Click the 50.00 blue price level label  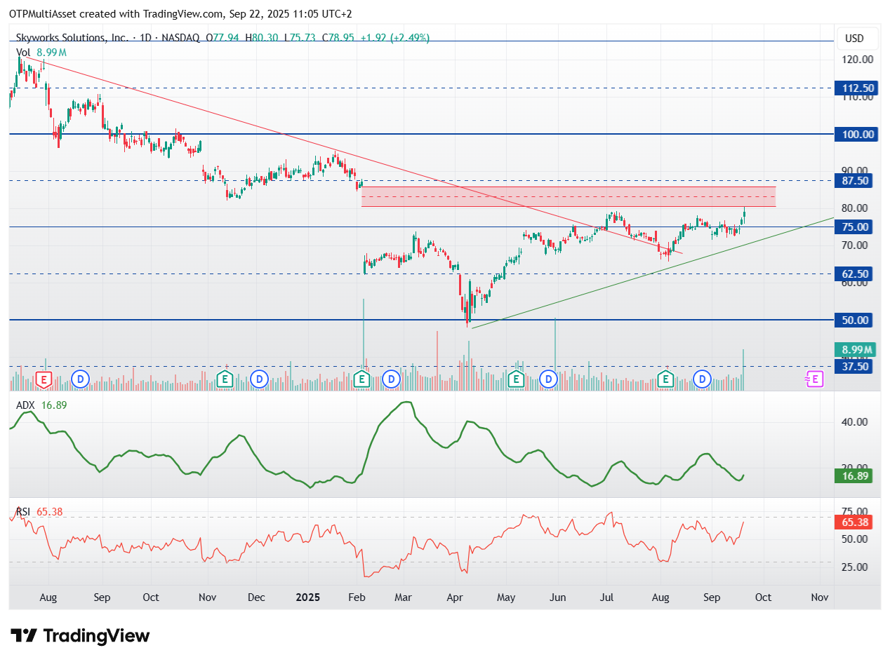(x=854, y=320)
